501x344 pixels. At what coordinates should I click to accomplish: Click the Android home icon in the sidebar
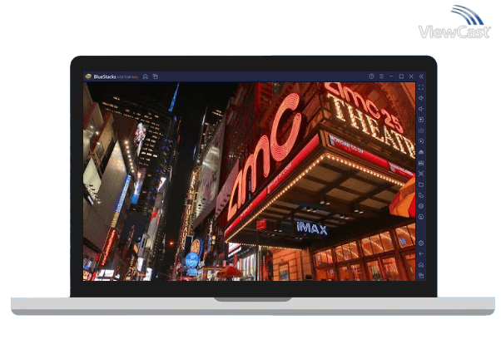click(421, 265)
